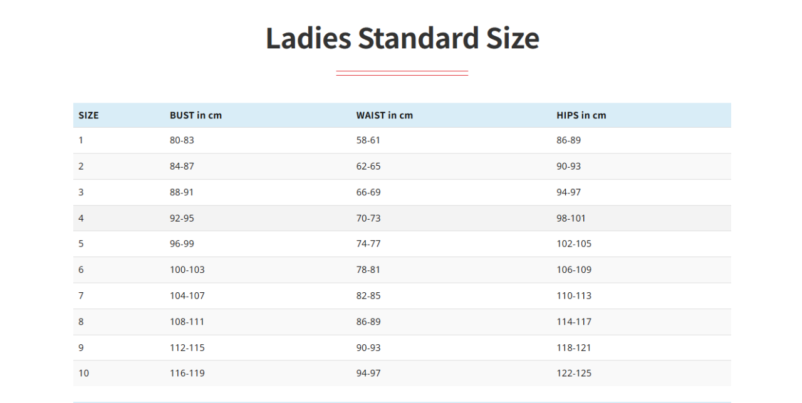This screenshot has width=802, height=403.
Task: Click the HIPS in cm column header
Action: (581, 115)
